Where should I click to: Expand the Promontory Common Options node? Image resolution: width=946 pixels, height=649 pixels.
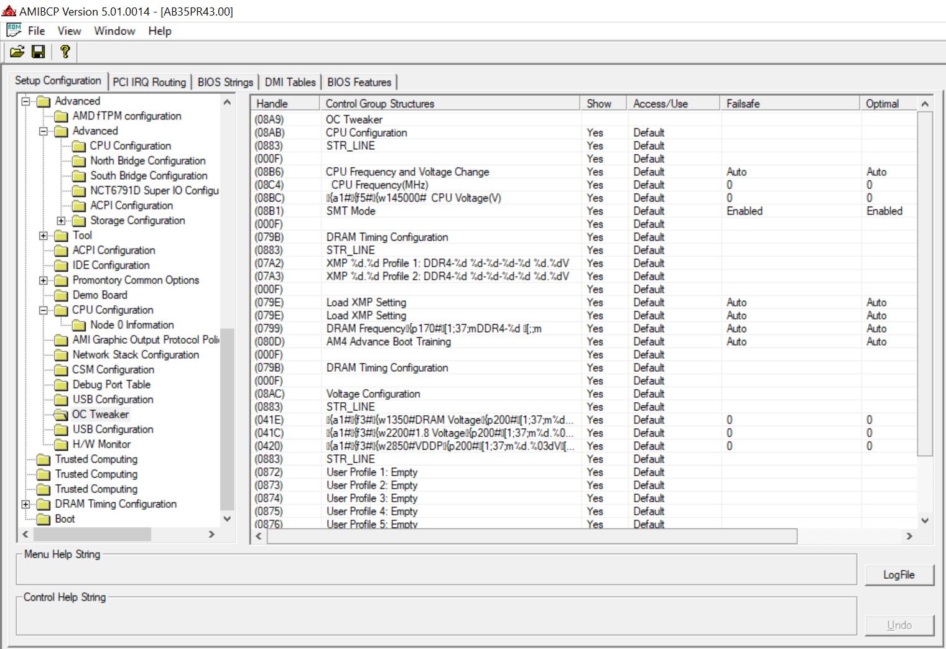[43, 280]
